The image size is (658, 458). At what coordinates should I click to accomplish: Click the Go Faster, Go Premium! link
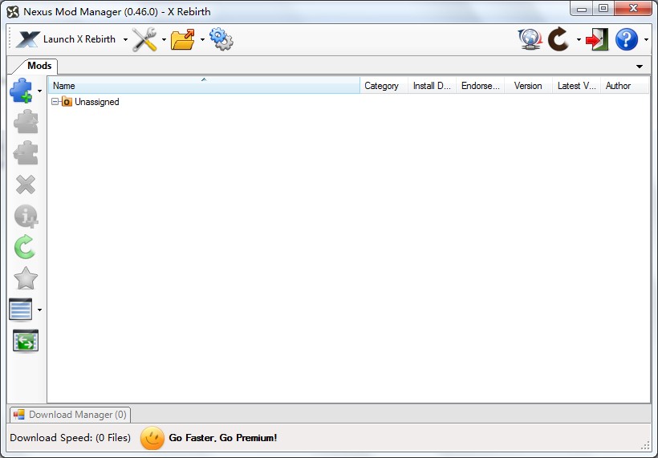pos(223,438)
